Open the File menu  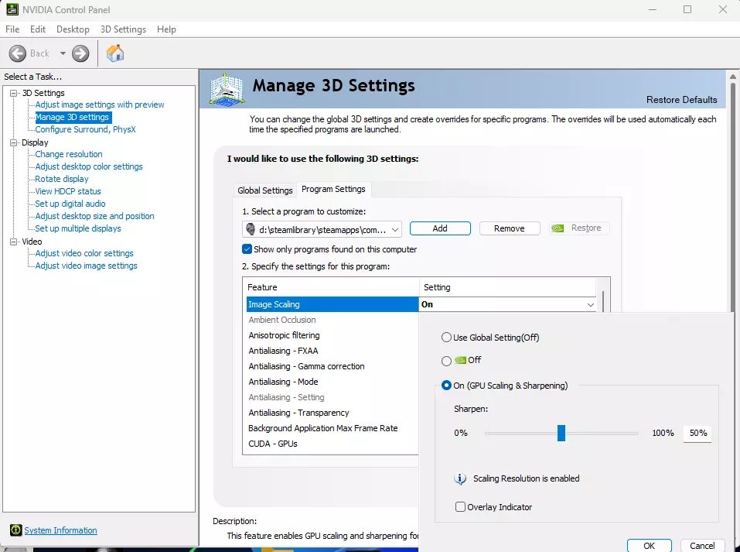pyautogui.click(x=12, y=29)
